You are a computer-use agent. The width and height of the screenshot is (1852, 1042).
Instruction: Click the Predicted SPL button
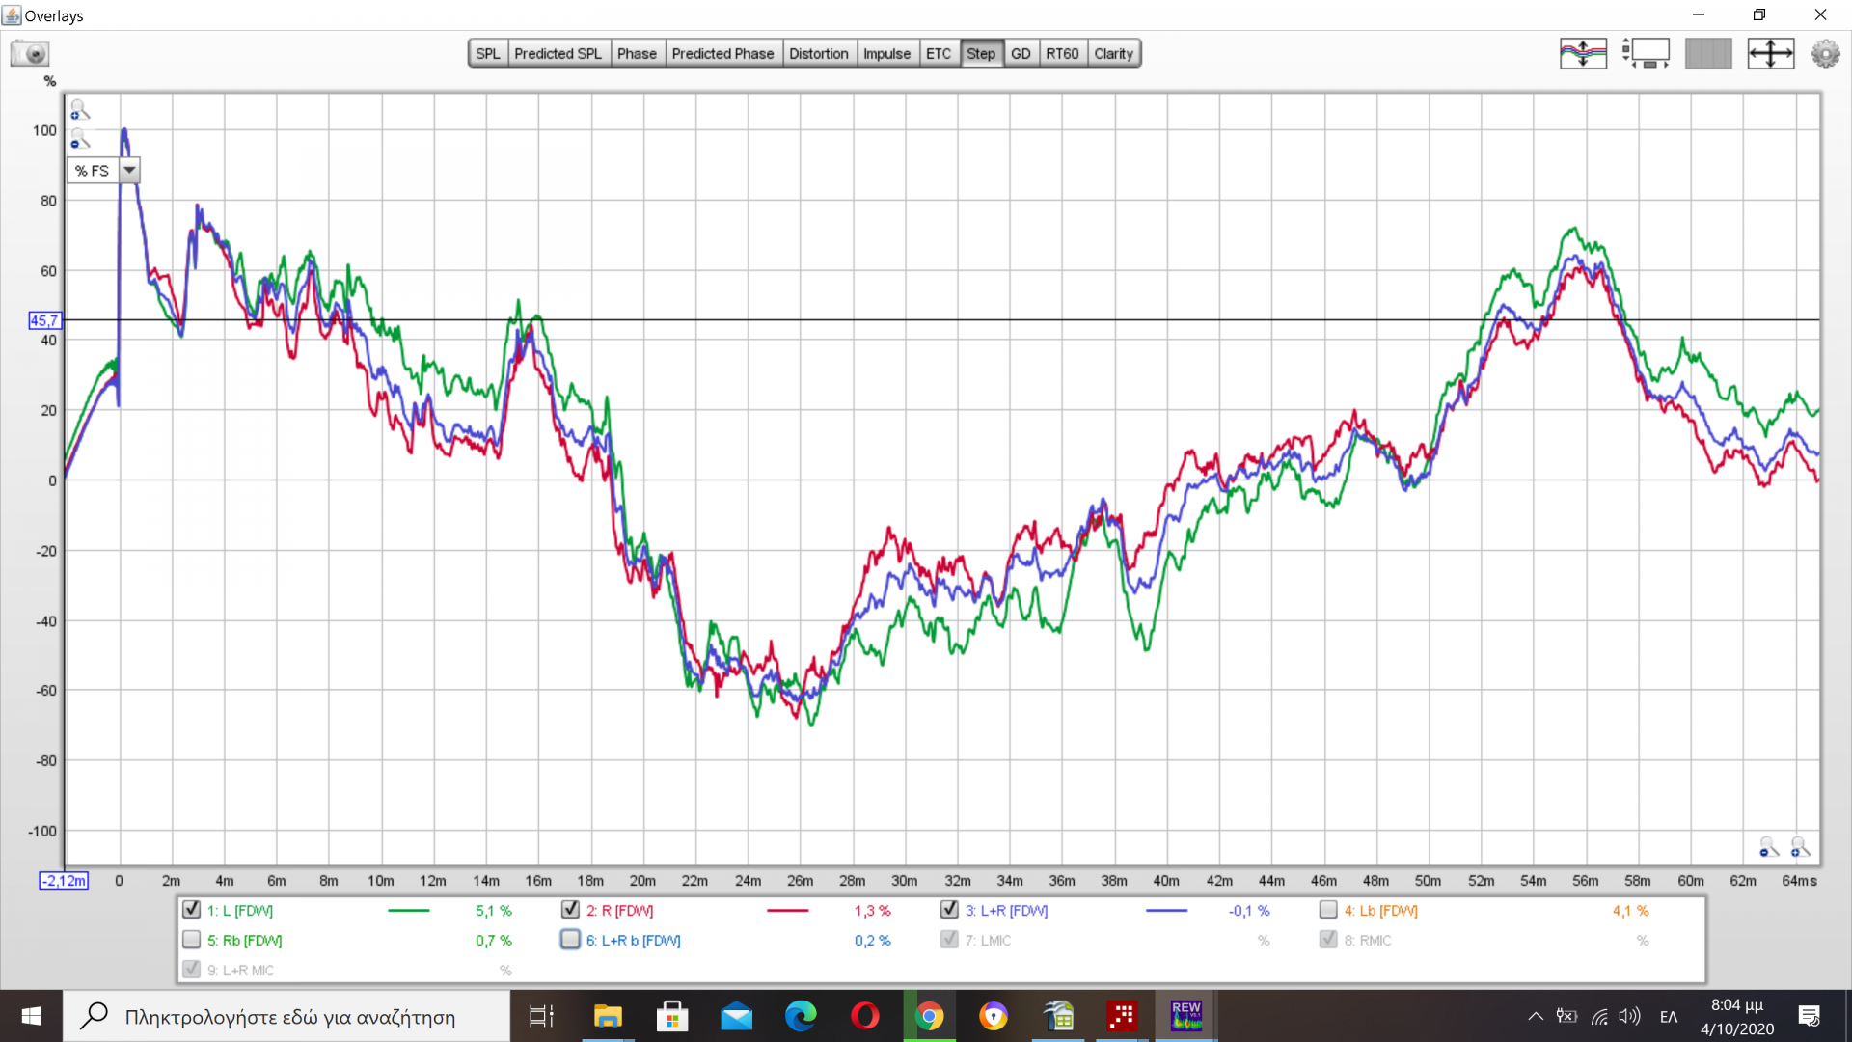click(x=558, y=53)
